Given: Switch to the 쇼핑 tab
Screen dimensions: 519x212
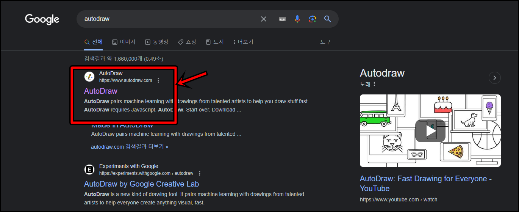Looking at the screenshot, I should [187, 42].
